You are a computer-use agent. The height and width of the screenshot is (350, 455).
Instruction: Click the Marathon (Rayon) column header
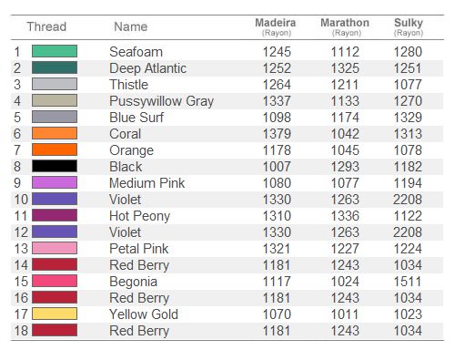345,26
